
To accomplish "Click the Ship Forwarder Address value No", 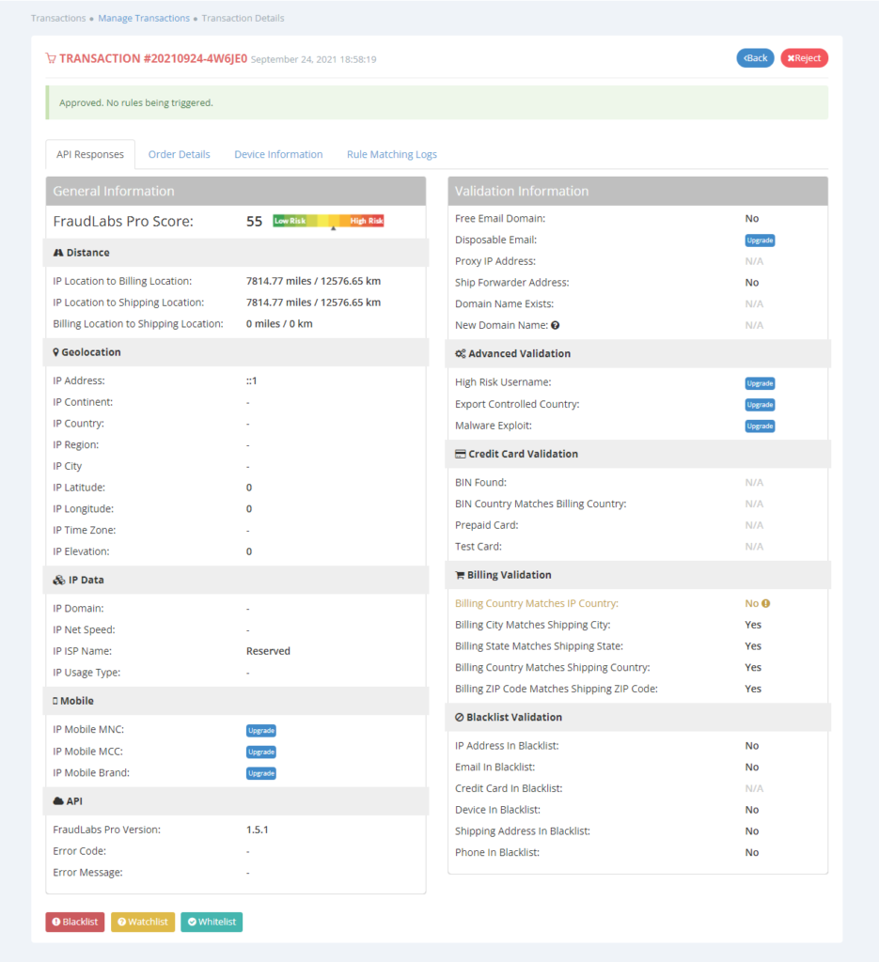I will [752, 283].
